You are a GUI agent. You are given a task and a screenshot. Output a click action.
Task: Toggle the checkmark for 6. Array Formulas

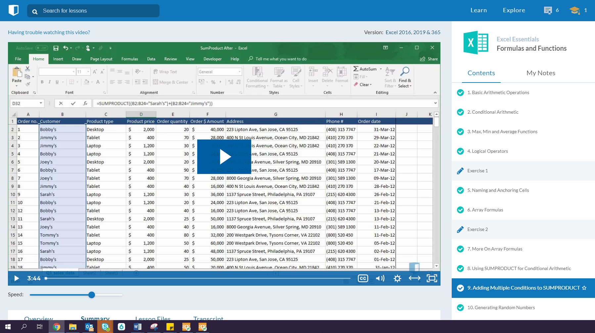click(x=460, y=210)
